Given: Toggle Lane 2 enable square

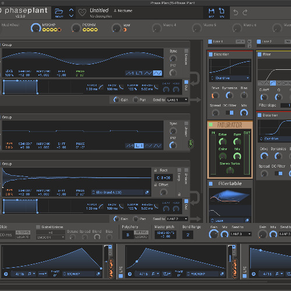Looking at the screenshot, I should [x=258, y=41].
